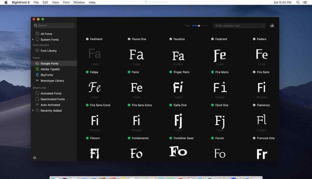Click the Font Library box icon
Screen dimensions: 312x179
coord(37,50)
